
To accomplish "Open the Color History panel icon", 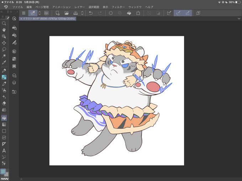I will click(x=14, y=66).
